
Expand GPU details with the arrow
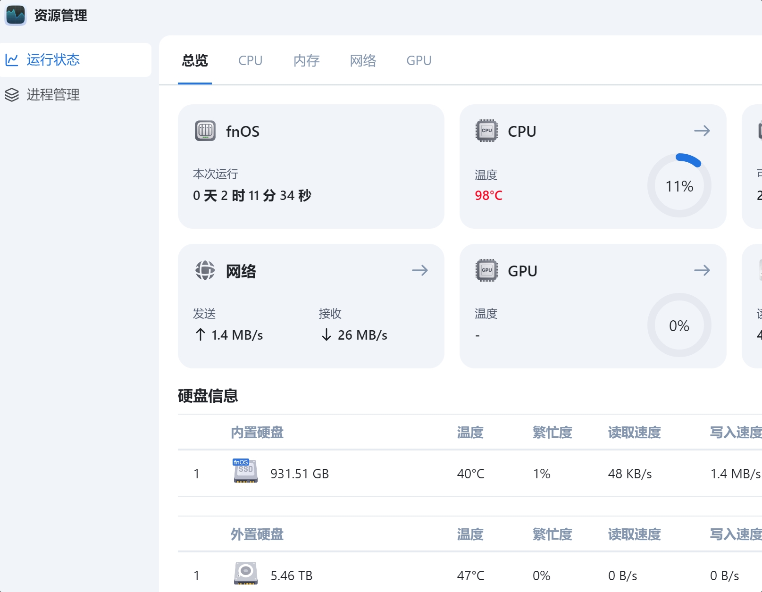(702, 270)
